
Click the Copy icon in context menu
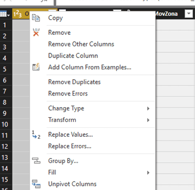point(36,18)
